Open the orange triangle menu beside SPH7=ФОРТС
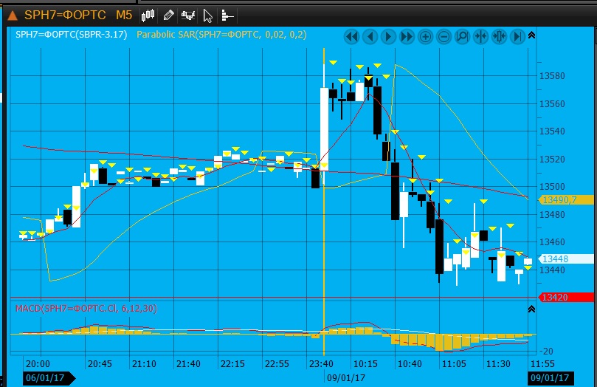 pyautogui.click(x=13, y=15)
